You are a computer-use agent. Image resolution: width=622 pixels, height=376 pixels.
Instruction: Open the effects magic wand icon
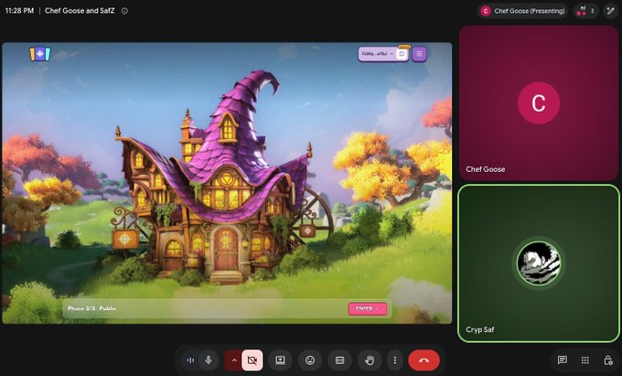[610, 11]
